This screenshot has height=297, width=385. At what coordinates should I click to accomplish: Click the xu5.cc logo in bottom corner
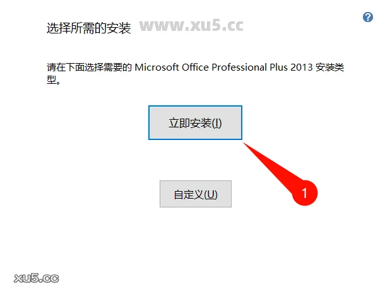click(x=37, y=278)
